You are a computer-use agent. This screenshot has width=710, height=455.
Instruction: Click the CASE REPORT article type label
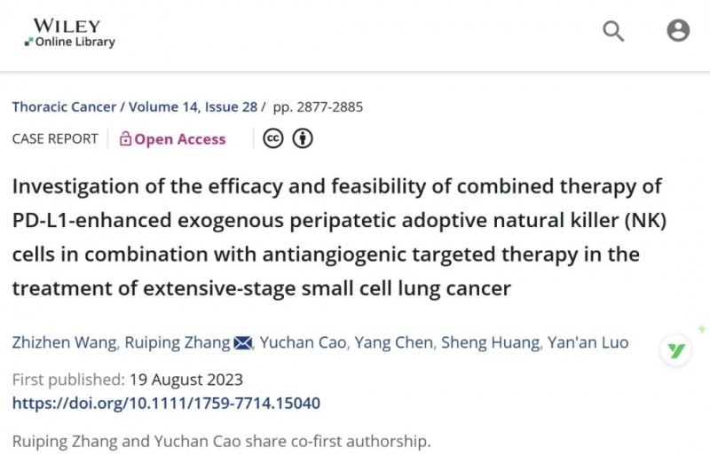coord(55,139)
